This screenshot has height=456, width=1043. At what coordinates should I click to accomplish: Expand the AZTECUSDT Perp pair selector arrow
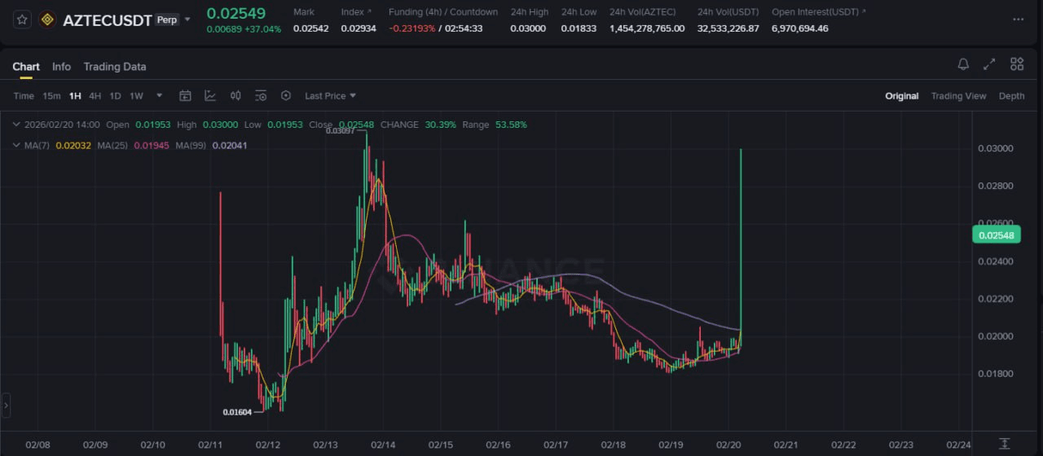pos(188,20)
